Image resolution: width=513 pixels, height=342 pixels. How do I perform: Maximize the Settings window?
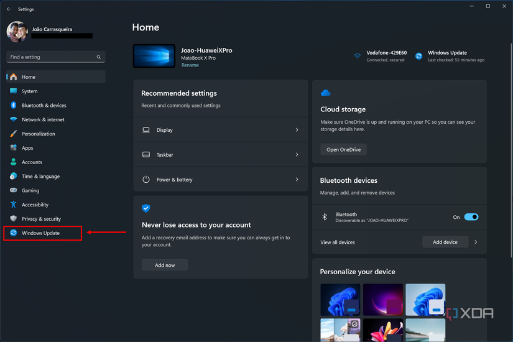click(x=488, y=6)
